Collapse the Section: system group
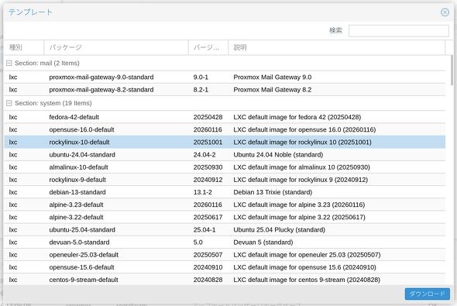This screenshot has height=306, width=457. pos(9,103)
